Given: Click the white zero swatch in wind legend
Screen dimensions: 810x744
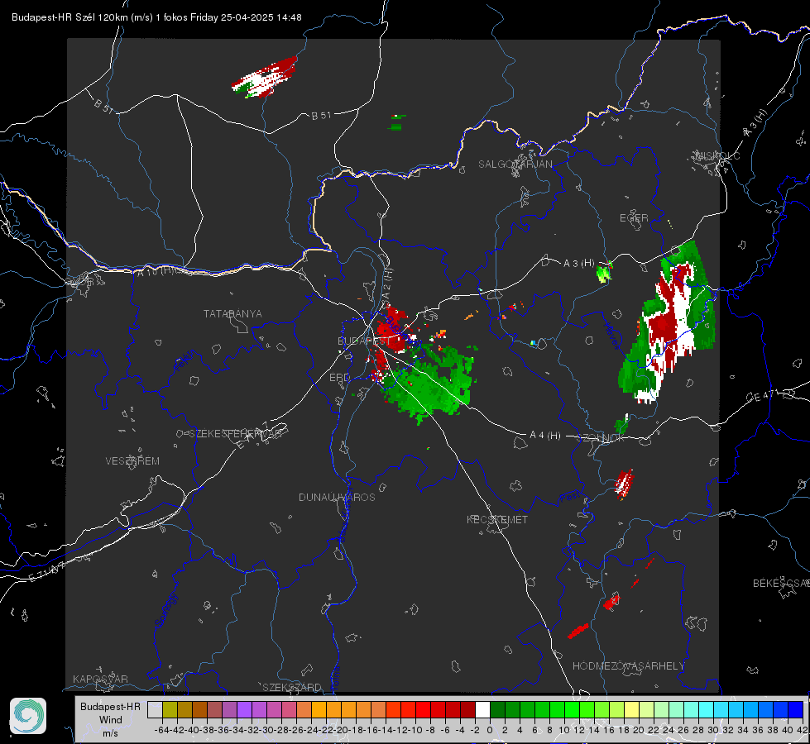Looking at the screenshot, I should [482, 709].
